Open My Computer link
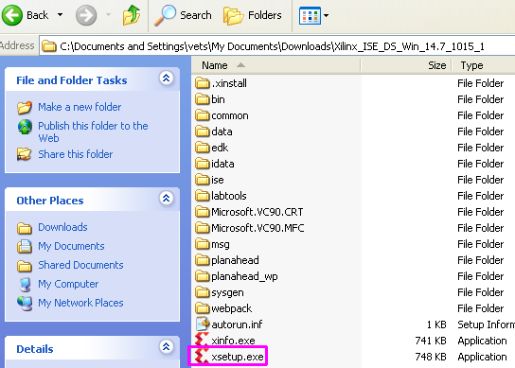This screenshot has height=368, width=515. coord(68,284)
